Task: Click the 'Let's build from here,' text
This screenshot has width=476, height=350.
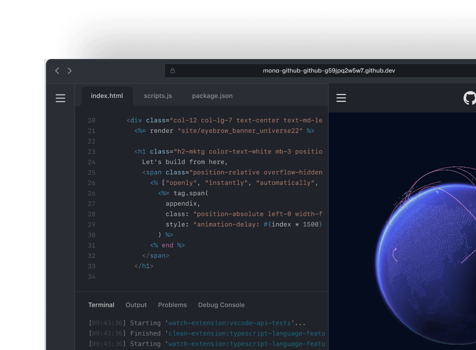Action: click(185, 162)
